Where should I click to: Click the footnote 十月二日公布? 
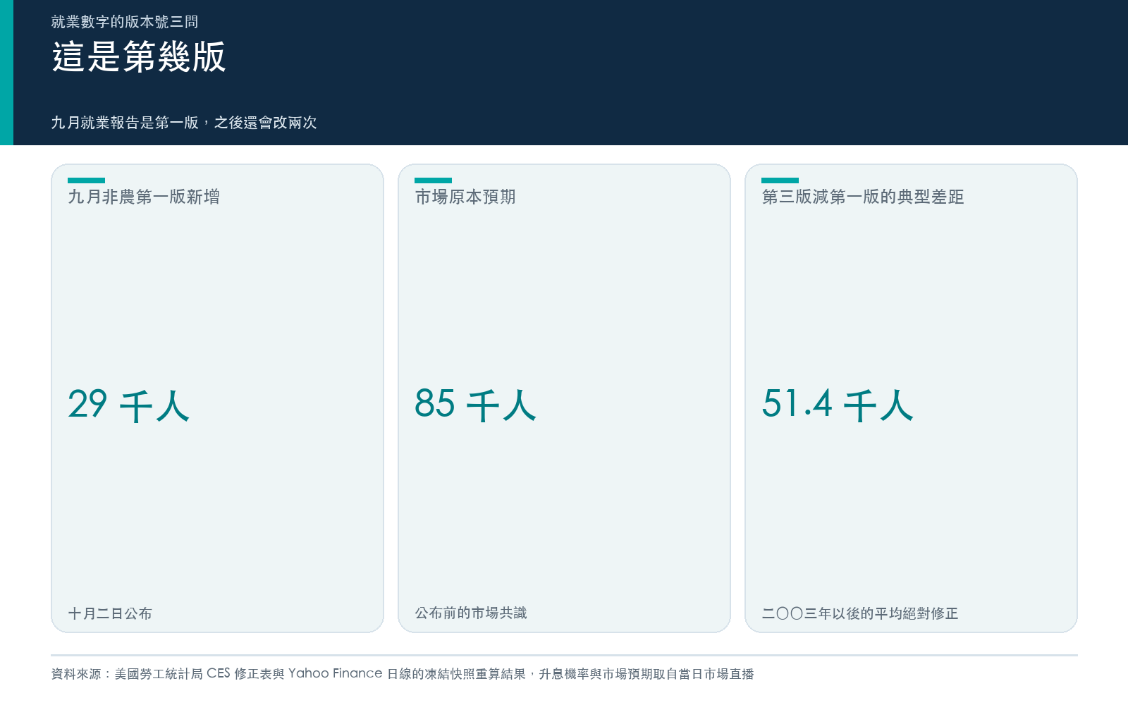tap(110, 613)
